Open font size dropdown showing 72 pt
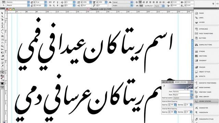Image resolution: width=219 pixels, height=123 pixels. pos(46,2)
